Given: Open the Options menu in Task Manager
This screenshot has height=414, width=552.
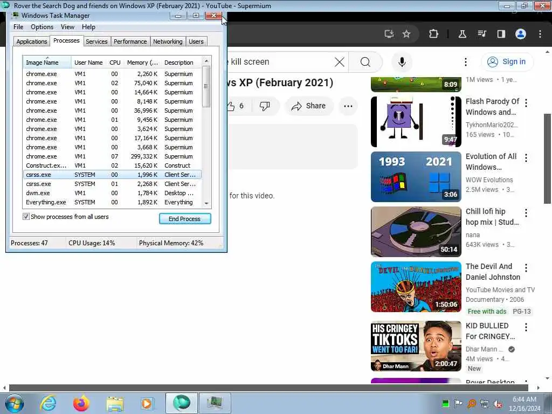Looking at the screenshot, I should (x=42, y=27).
